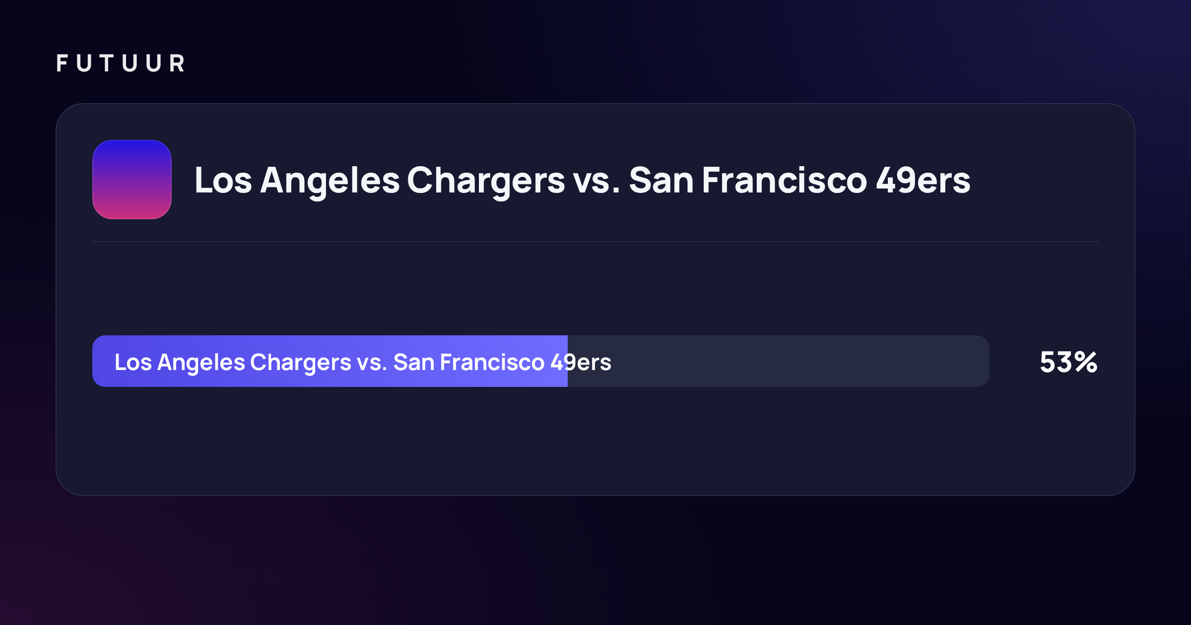Click "Chargers" inside the progress bar label
Viewport: 1191px width, 625px height.
pos(301,363)
